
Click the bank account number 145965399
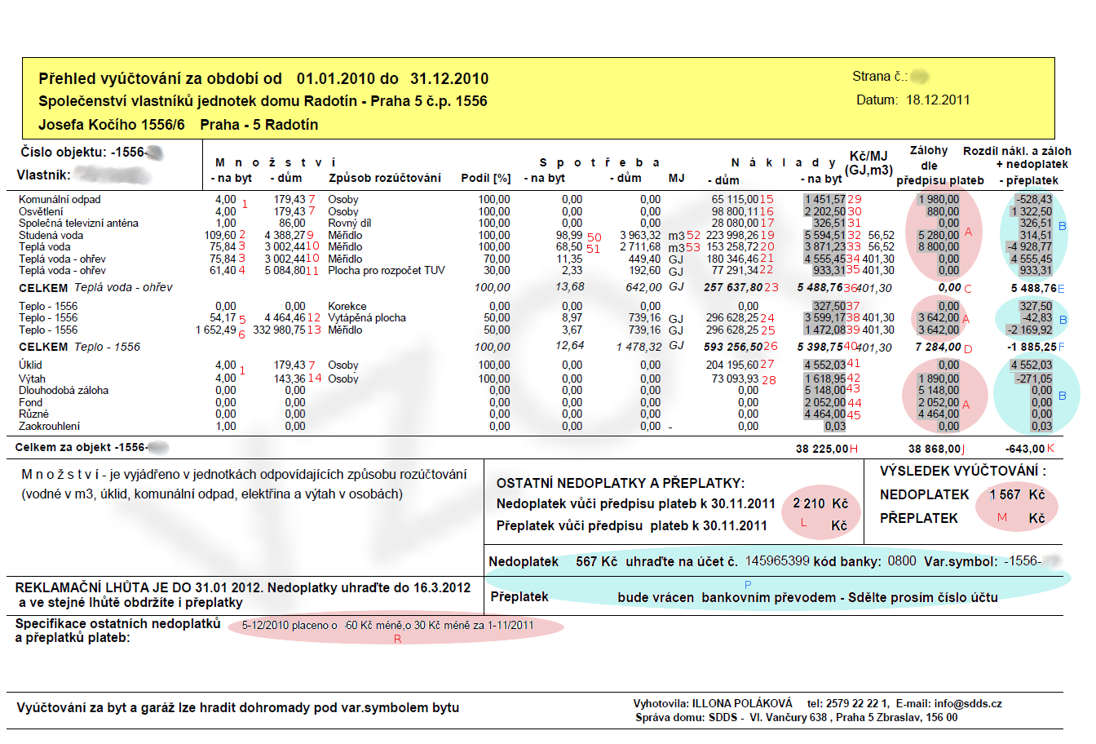tap(777, 561)
